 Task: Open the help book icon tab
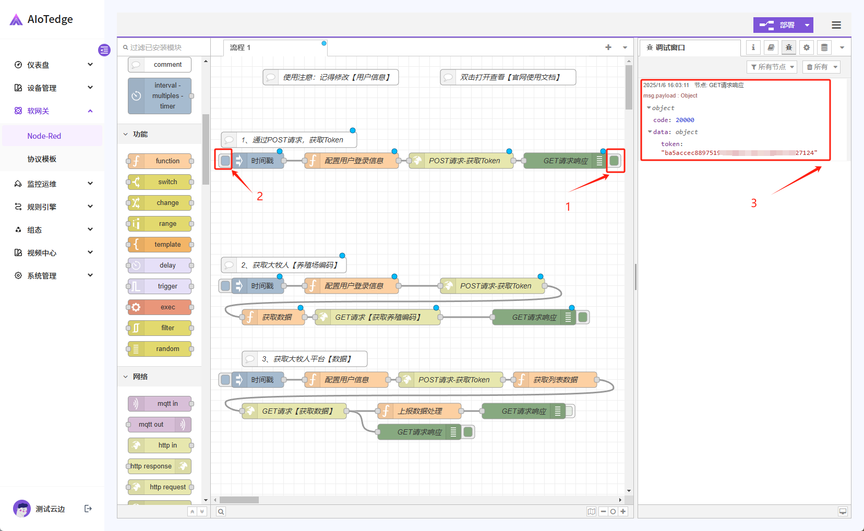pyautogui.click(x=771, y=47)
